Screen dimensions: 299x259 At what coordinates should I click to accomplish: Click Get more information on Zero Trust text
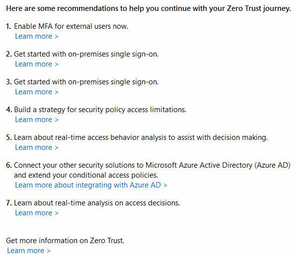point(65,241)
